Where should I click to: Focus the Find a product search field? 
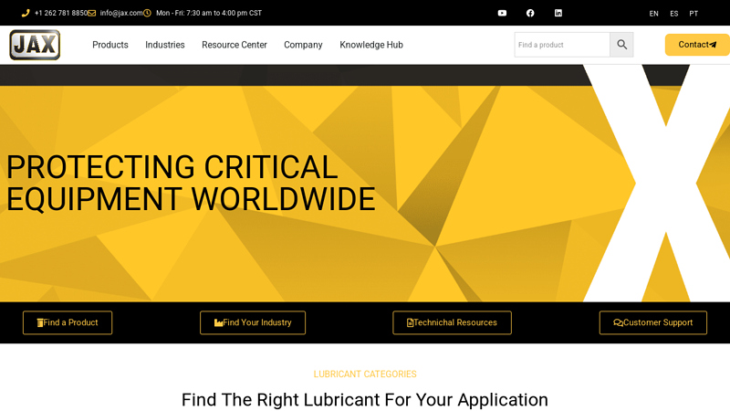point(561,45)
